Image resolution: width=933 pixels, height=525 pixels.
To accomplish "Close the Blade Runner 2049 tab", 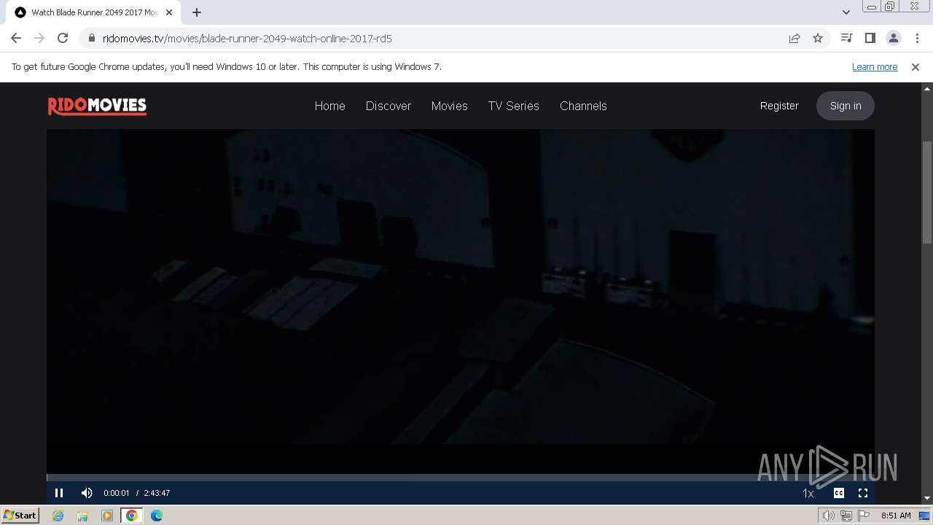I will 169,12.
